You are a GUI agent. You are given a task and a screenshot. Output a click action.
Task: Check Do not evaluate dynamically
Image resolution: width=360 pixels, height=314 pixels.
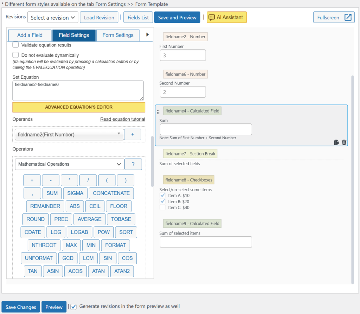coord(15,55)
